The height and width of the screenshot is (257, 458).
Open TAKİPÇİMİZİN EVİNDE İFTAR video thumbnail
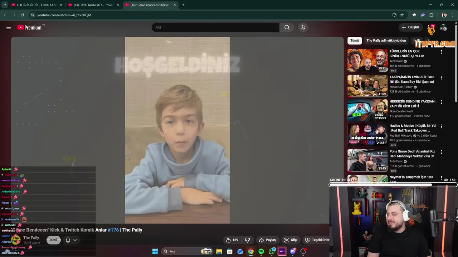[x=367, y=86]
